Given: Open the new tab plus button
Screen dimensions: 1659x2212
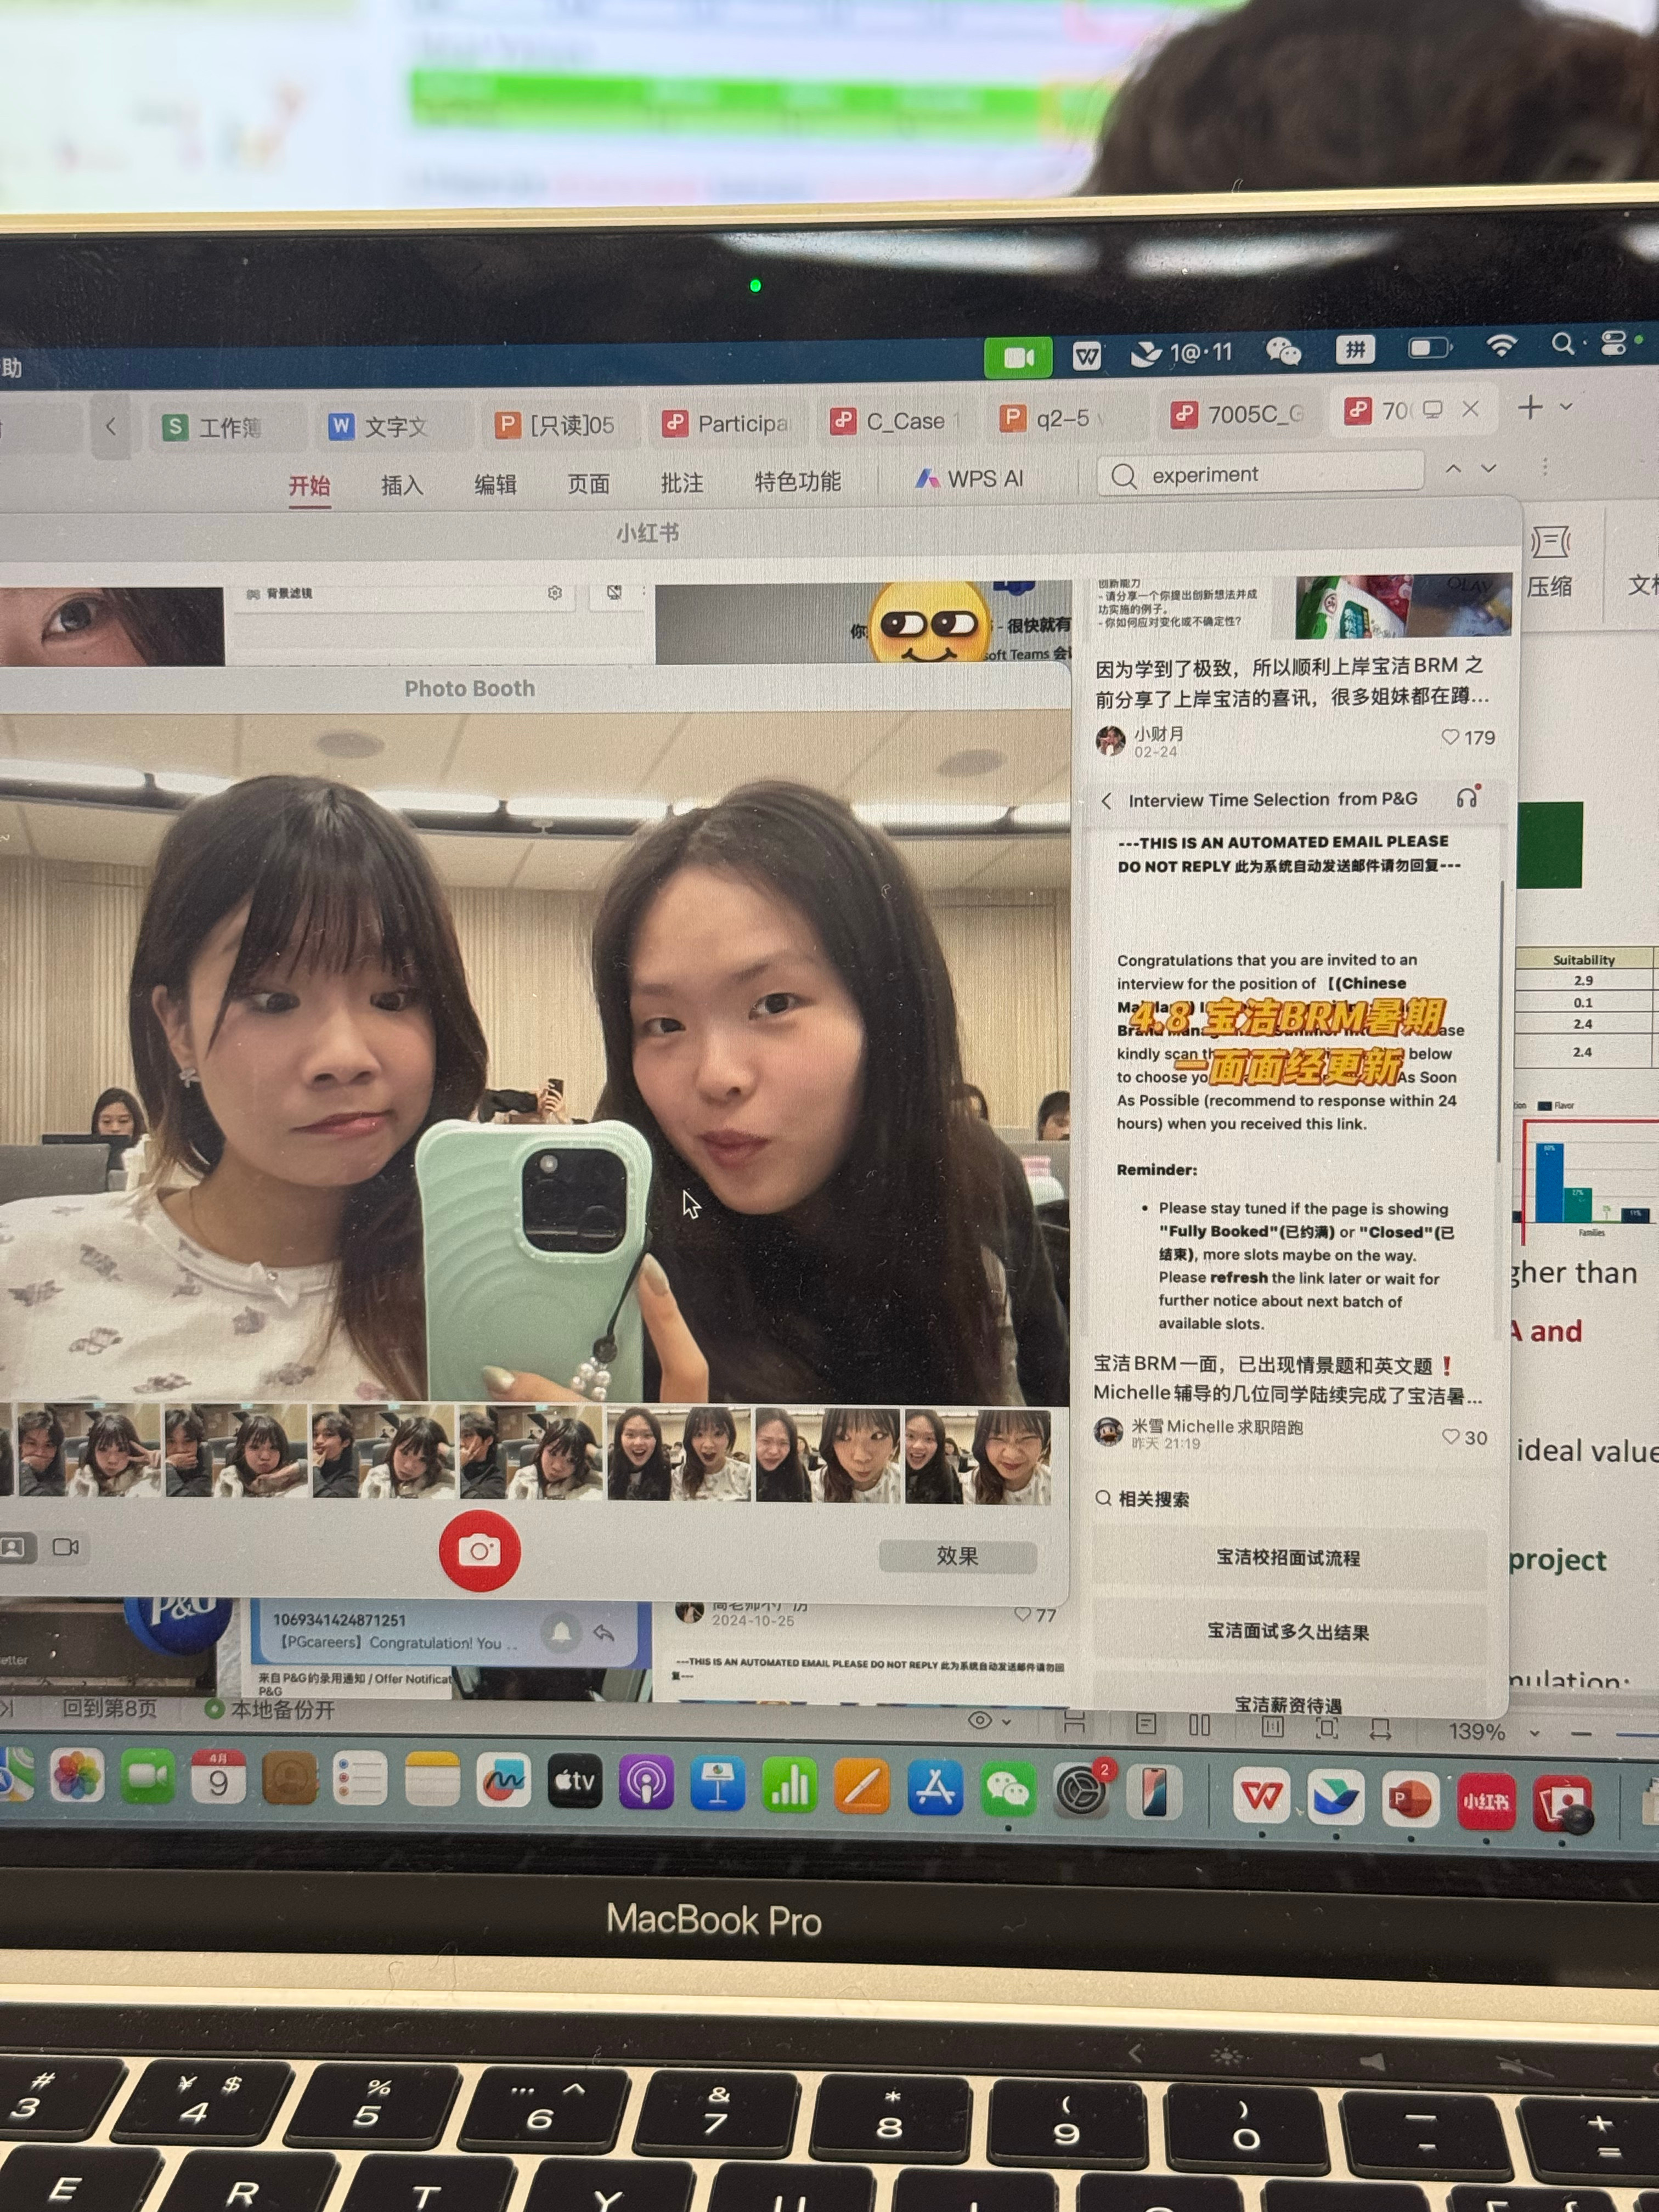Looking at the screenshot, I should point(1529,407).
